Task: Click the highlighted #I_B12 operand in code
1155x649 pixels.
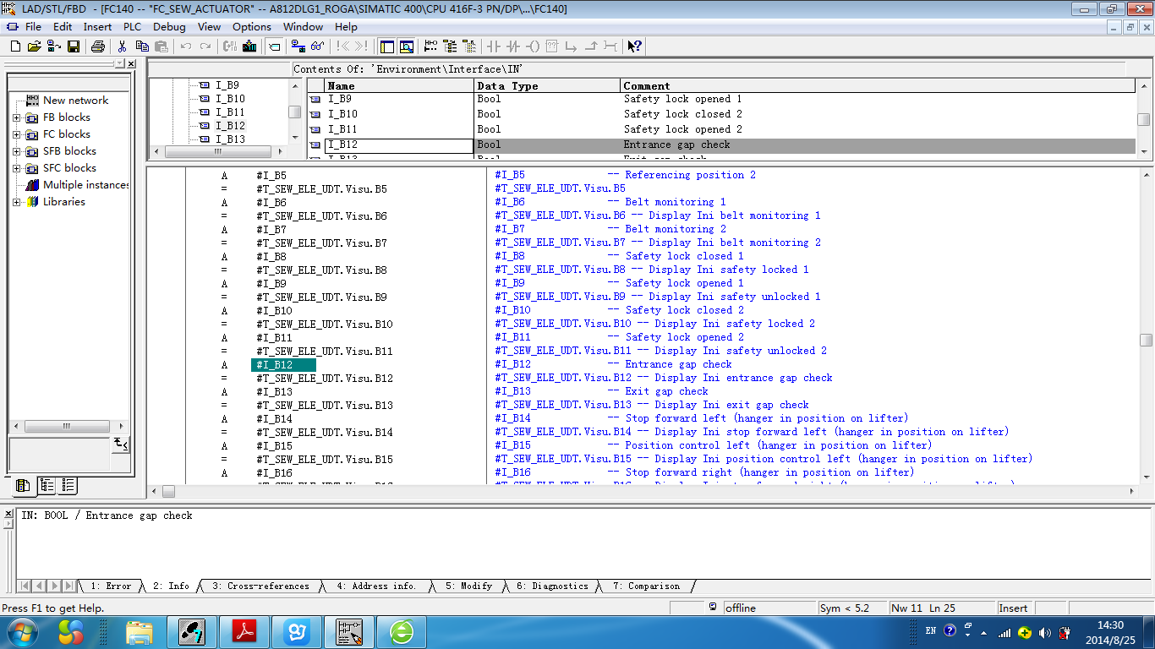Action: pos(284,364)
